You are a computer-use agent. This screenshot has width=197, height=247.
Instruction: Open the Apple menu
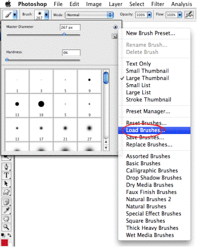coord(8,4)
